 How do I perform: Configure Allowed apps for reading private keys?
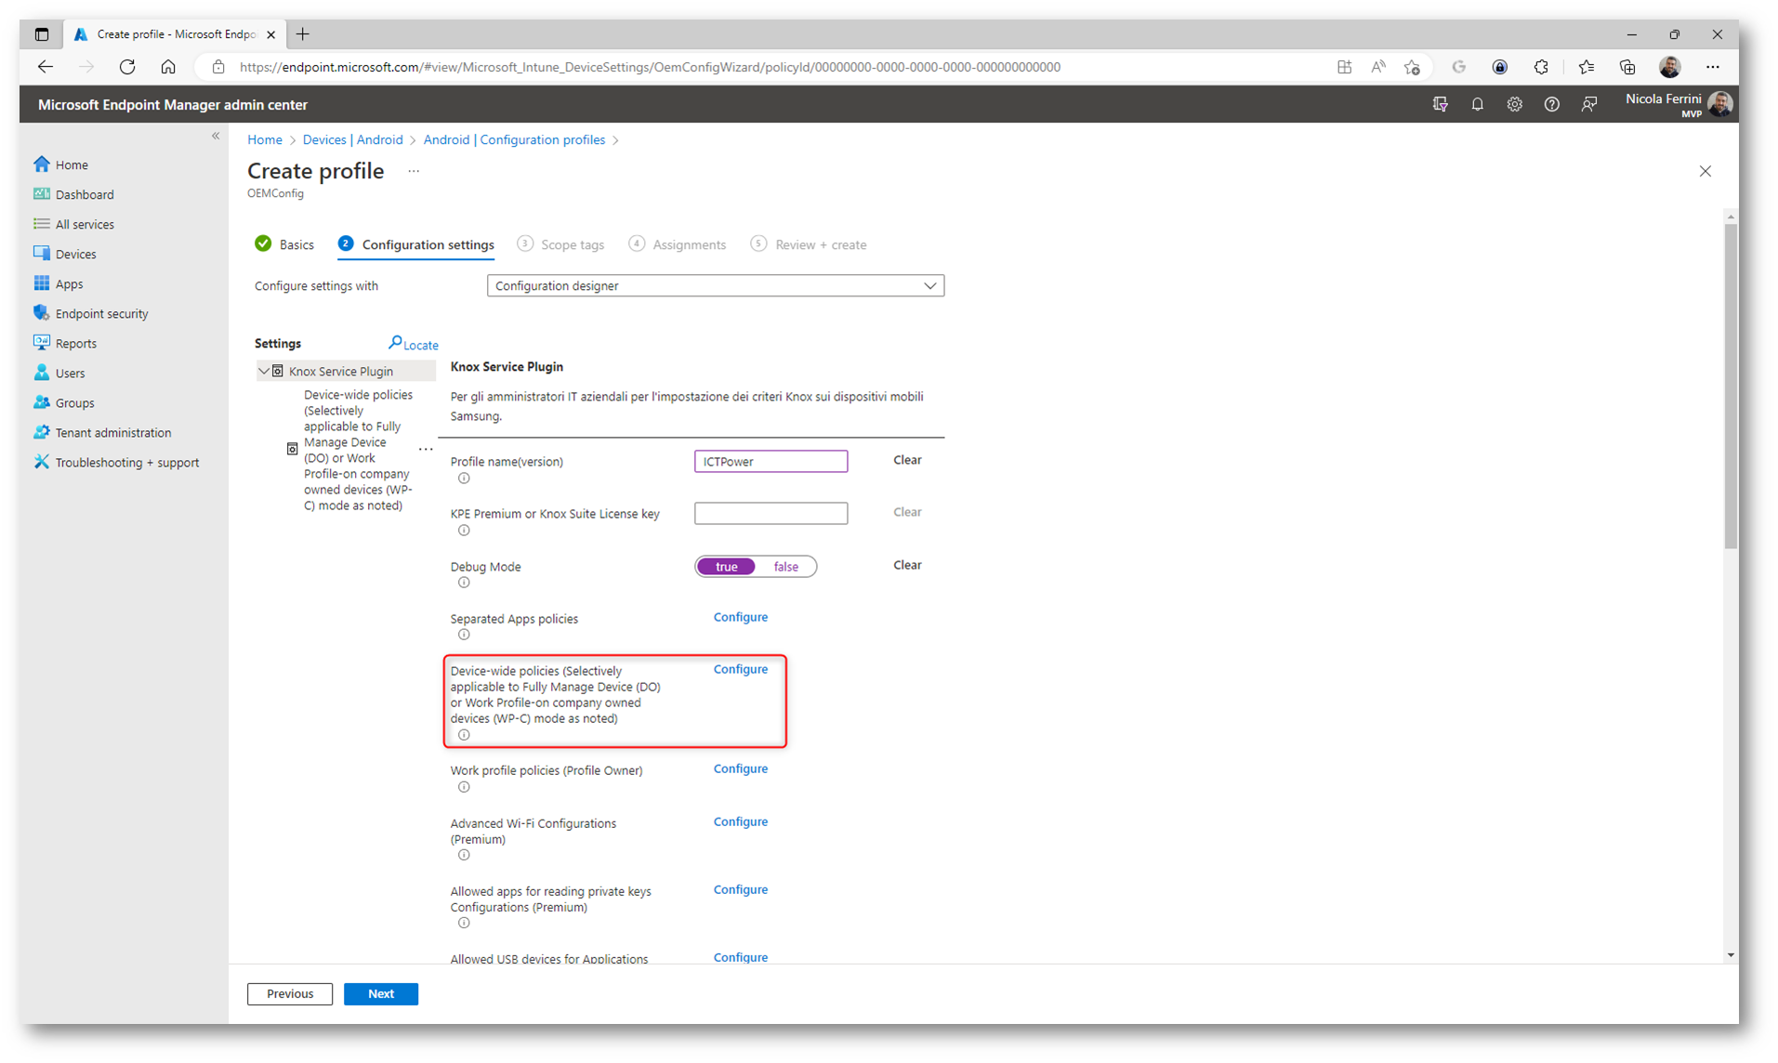(740, 889)
